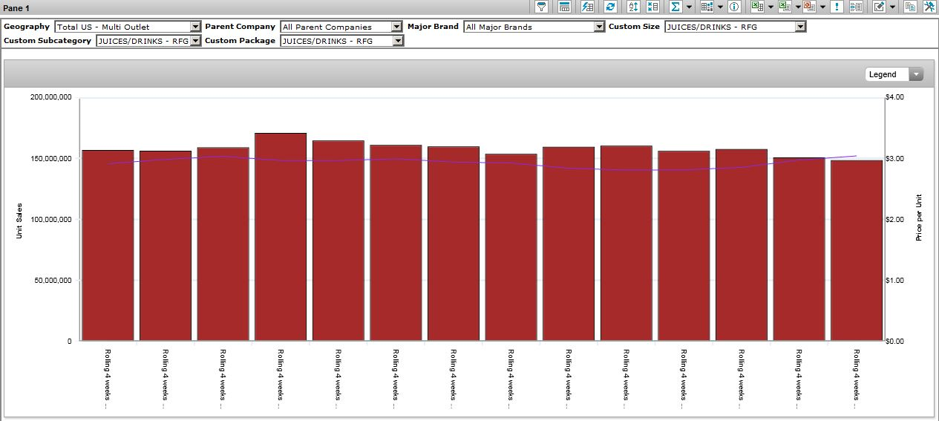Screen dimensions: 939x421
Task: Click the arrow next to Sigma icon
Action: coord(690,7)
